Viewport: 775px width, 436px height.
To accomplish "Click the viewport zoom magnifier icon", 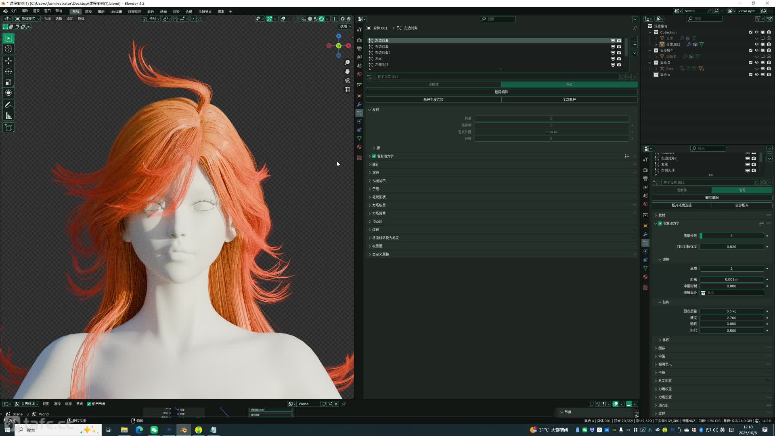I will tap(347, 63).
